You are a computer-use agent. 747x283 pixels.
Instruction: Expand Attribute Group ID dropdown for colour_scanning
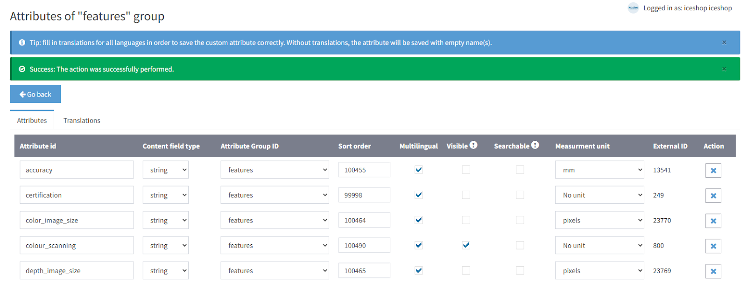click(x=275, y=245)
